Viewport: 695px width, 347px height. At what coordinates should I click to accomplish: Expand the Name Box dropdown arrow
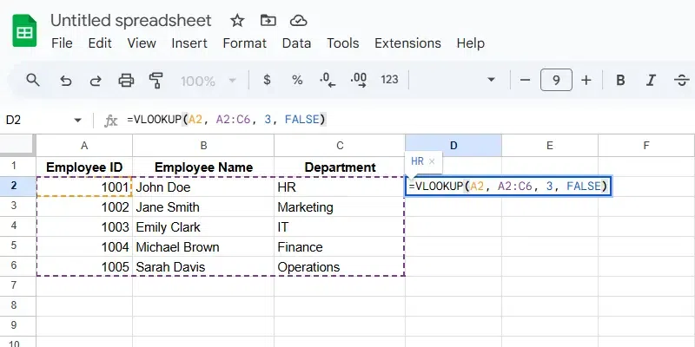click(x=78, y=120)
